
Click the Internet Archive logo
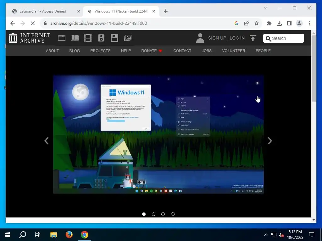click(30, 38)
